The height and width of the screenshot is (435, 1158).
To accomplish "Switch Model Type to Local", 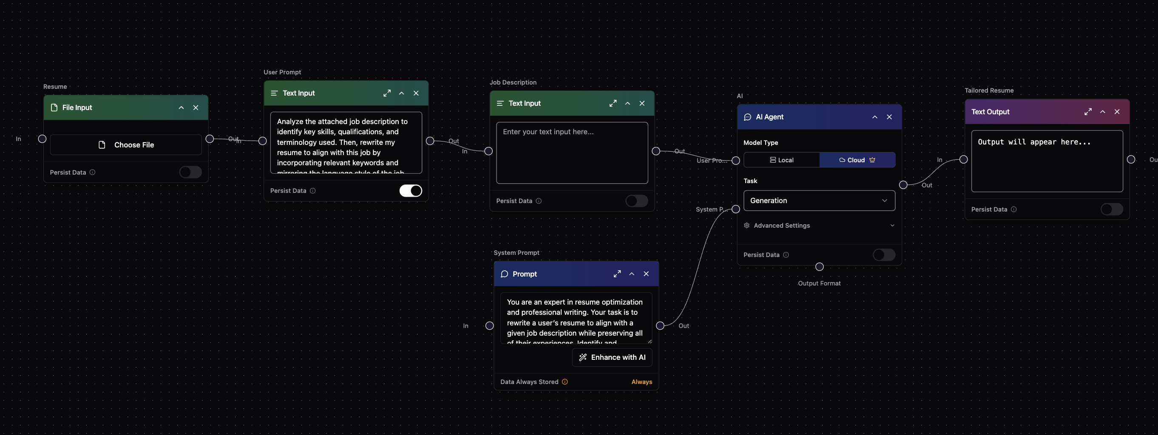I will [782, 160].
